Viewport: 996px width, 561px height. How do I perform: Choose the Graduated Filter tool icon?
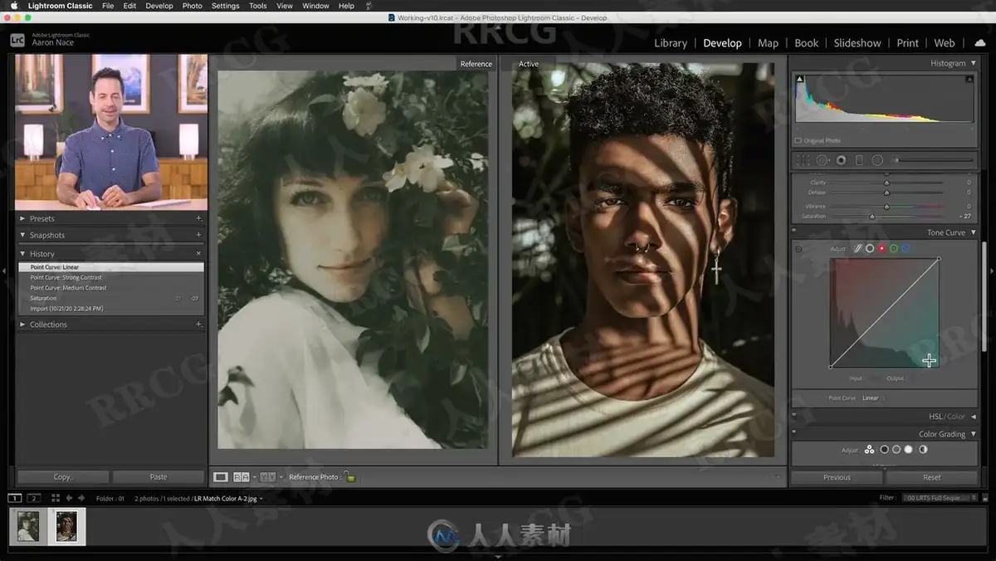pos(859,160)
